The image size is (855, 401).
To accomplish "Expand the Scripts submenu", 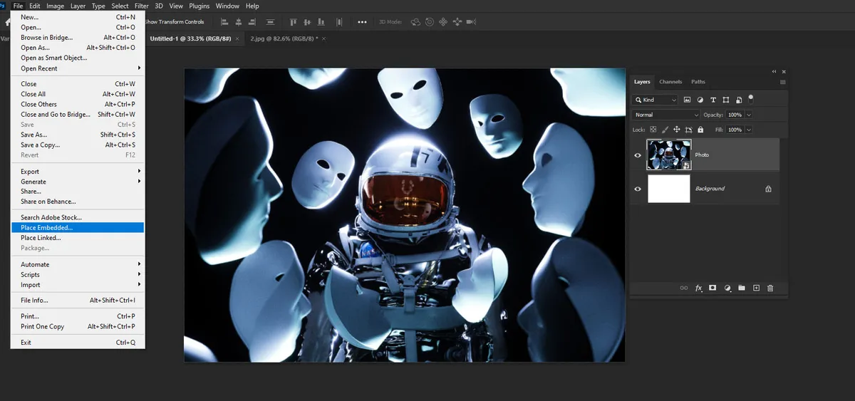I will [x=78, y=274].
